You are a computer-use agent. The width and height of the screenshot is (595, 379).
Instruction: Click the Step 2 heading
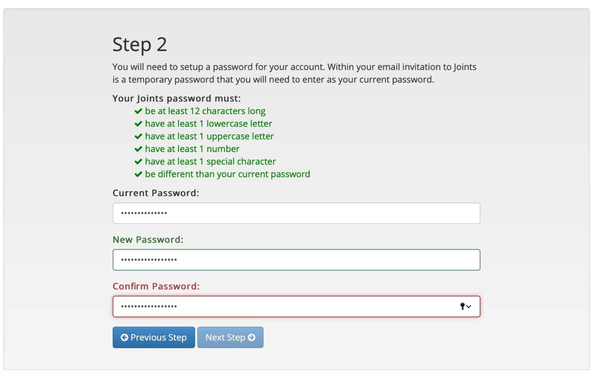(140, 44)
